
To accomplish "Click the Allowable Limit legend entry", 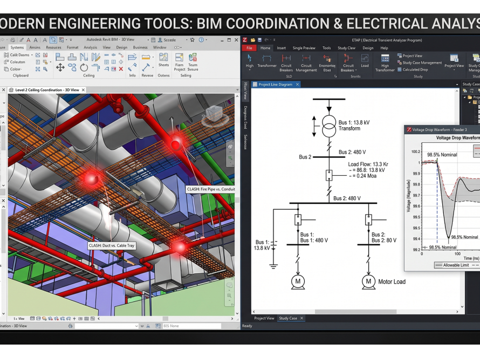I will pyautogui.click(x=452, y=265).
